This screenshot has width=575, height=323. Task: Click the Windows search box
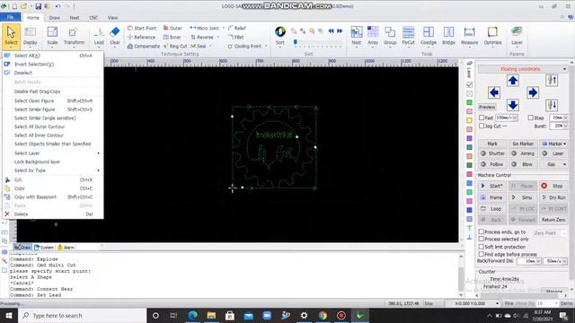[82, 315]
